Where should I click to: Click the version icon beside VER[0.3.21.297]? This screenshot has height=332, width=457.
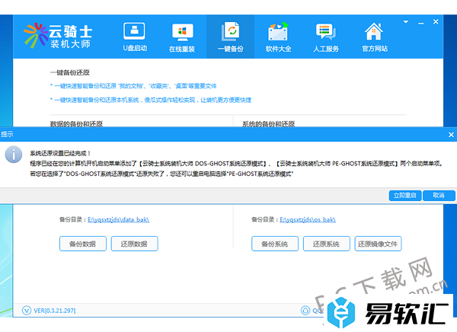[x=27, y=311]
